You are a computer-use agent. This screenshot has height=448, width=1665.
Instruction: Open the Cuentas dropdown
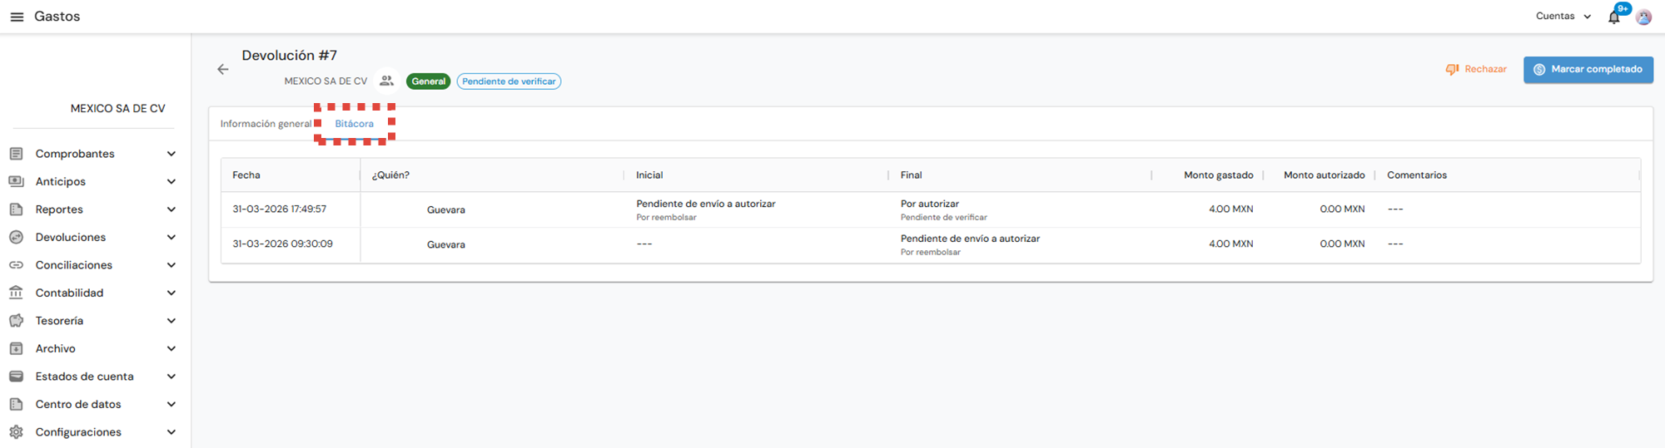click(x=1563, y=16)
